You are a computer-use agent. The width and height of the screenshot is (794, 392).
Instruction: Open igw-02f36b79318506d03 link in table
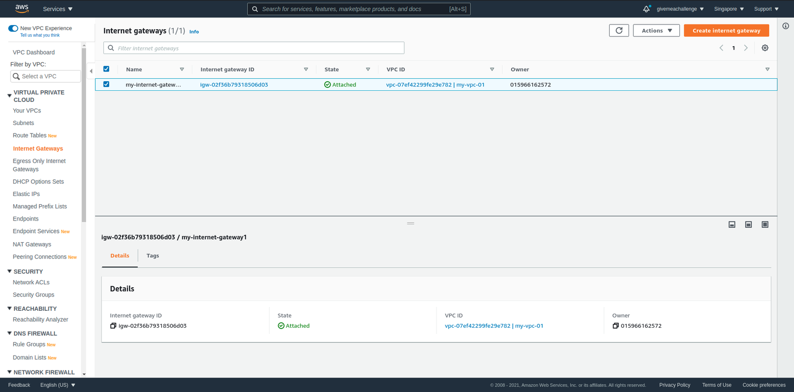(x=234, y=85)
